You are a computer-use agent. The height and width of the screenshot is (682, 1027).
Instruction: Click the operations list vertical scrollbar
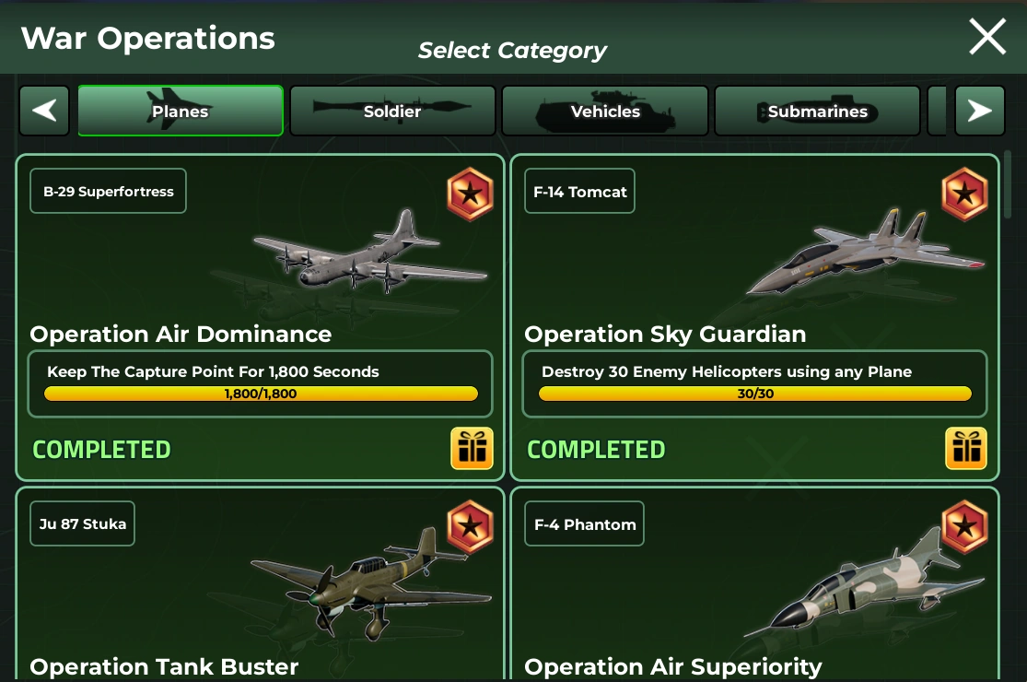click(x=1008, y=184)
